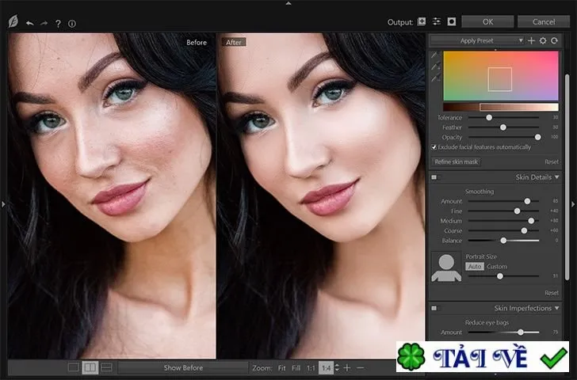Click the right panel vertical scrollbar
Viewport: 577px width, 380px height.
(x=567, y=177)
